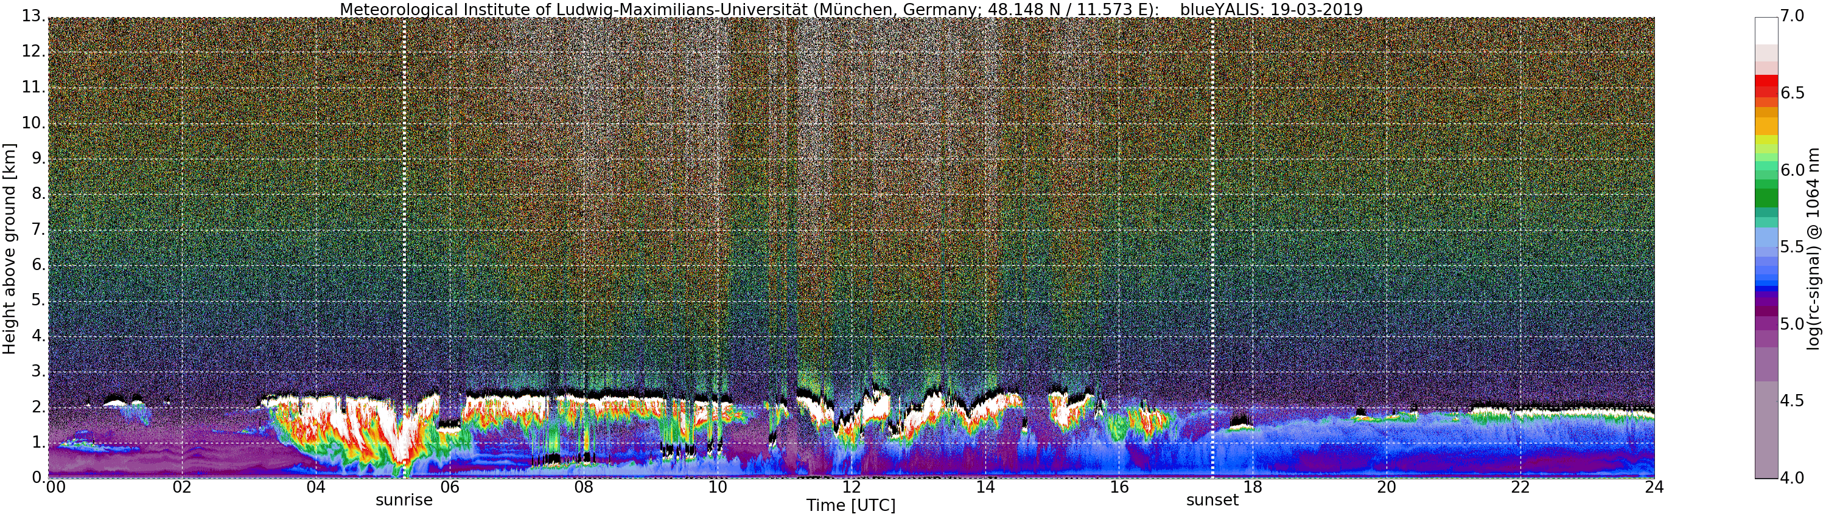Click the time tick label '20'
The height and width of the screenshot is (517, 1826).
click(x=1387, y=487)
